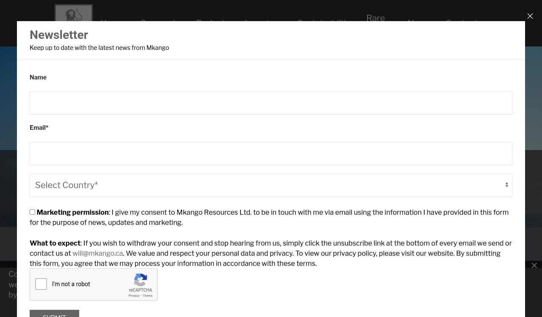Click the bold "Marketing permission" label text
542x317 pixels.
(72, 213)
